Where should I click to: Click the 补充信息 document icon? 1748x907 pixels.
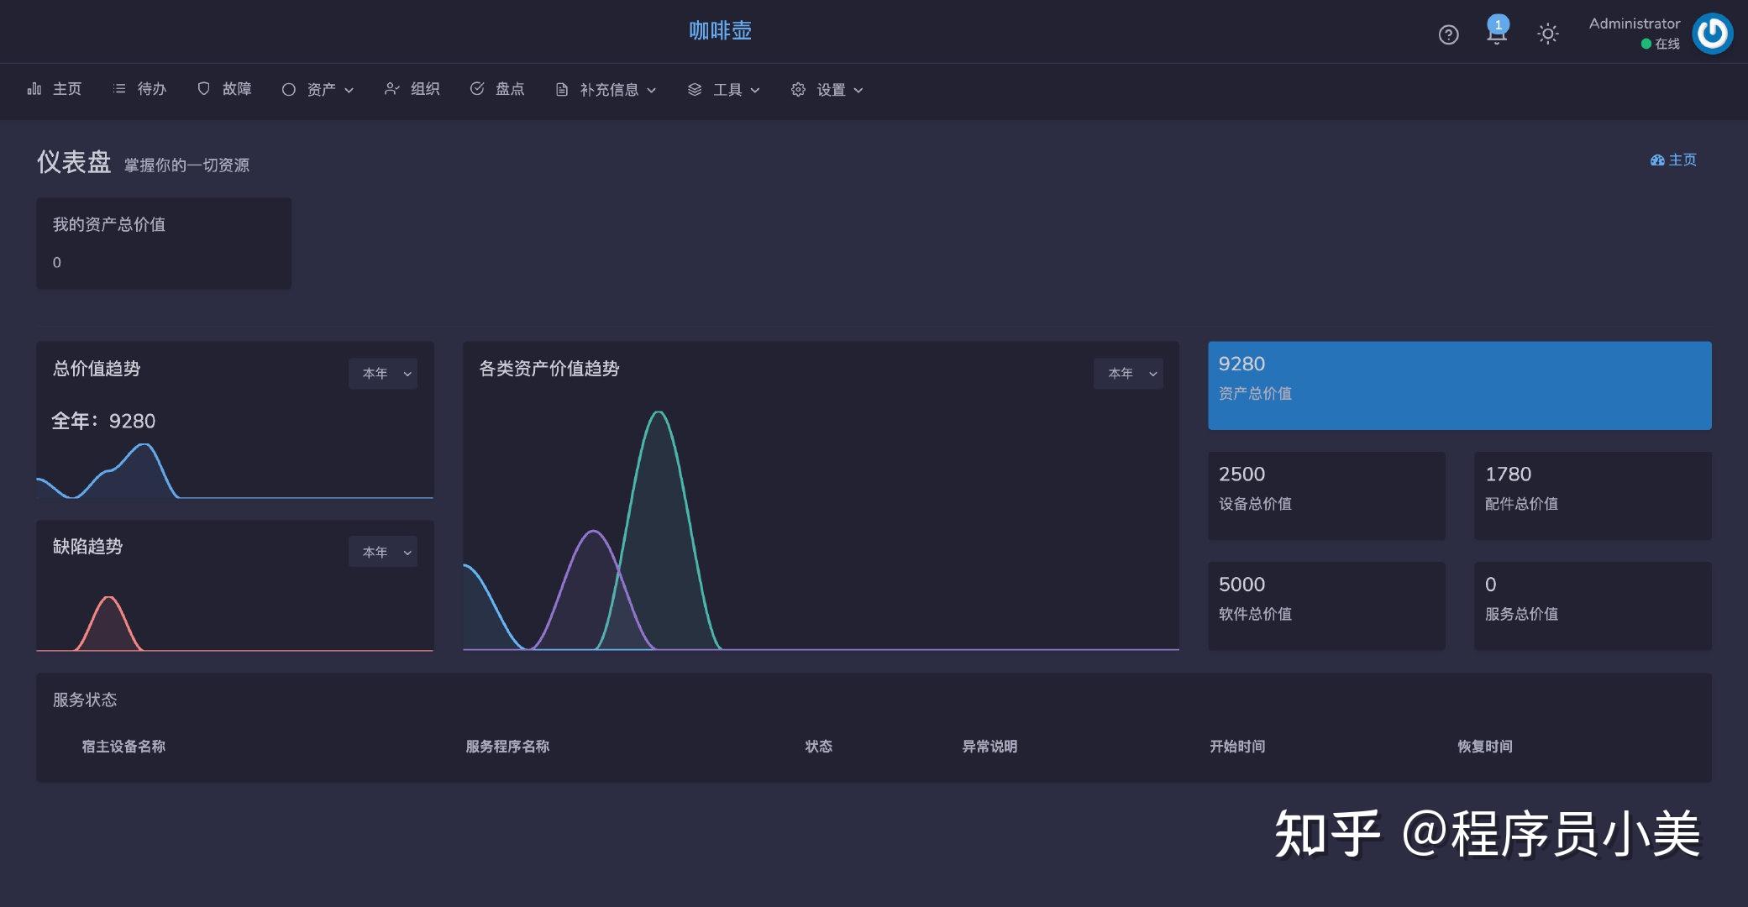(561, 88)
